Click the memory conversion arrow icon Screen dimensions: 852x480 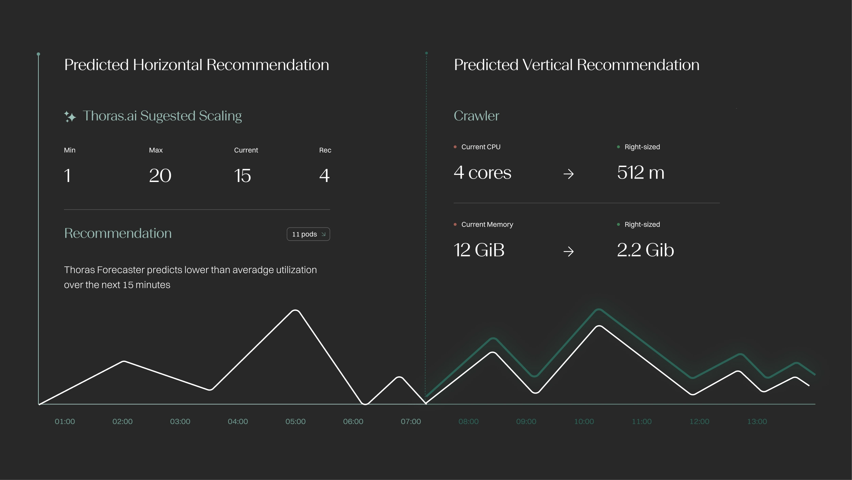point(568,251)
